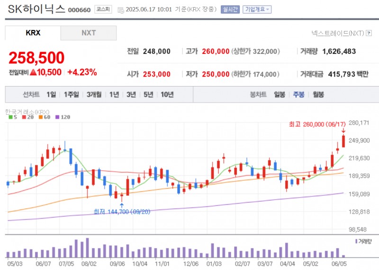Viewport: 379px width, 270px height.
Task: Show the 3개월 line chart
Action: tap(94, 95)
